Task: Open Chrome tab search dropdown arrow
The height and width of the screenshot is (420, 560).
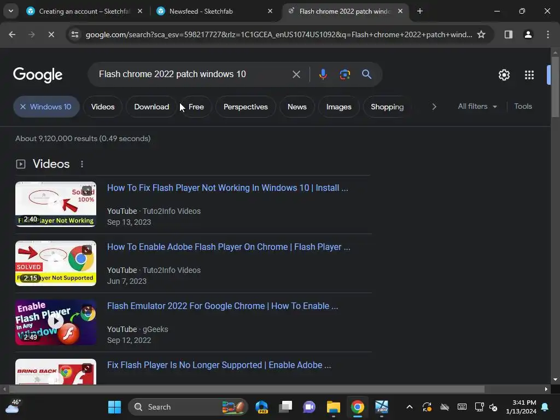Action: (x=11, y=11)
